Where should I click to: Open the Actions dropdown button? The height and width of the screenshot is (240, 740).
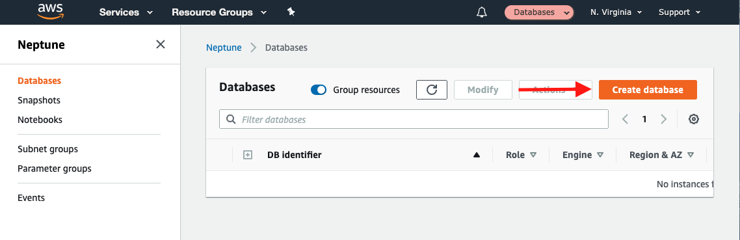[555, 90]
